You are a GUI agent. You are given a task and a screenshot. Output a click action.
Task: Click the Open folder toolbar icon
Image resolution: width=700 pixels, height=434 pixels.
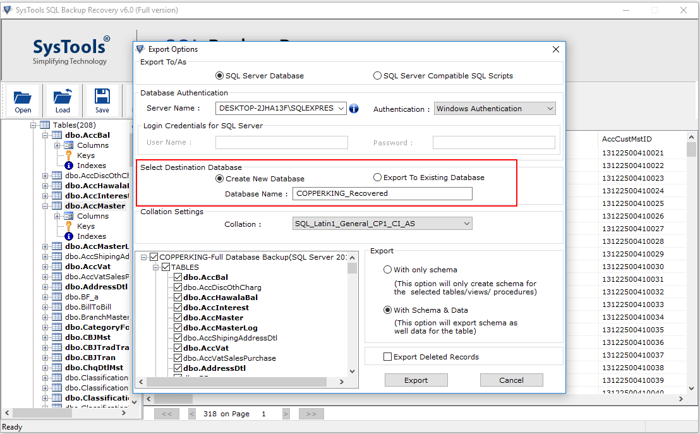coord(23,97)
